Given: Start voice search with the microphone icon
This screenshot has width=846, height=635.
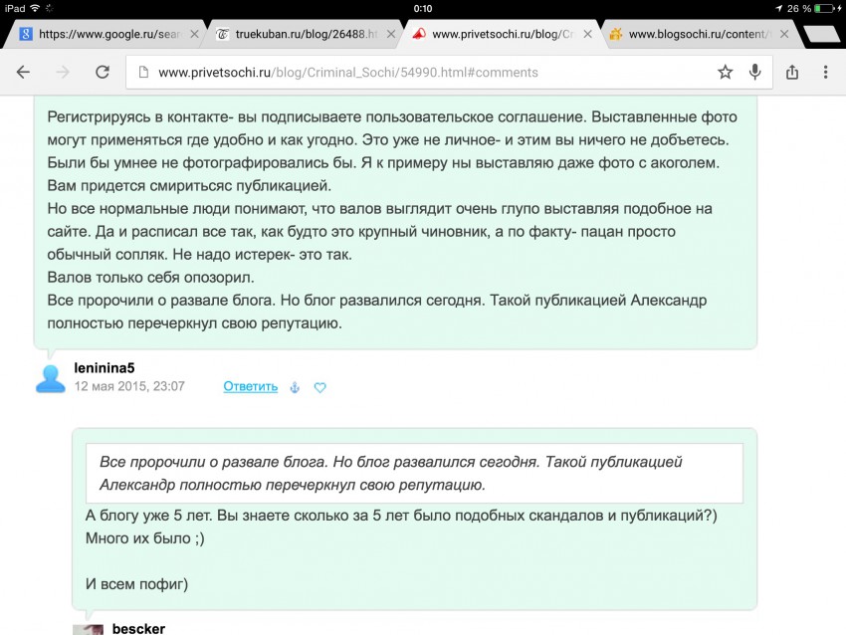Looking at the screenshot, I should pos(755,72).
